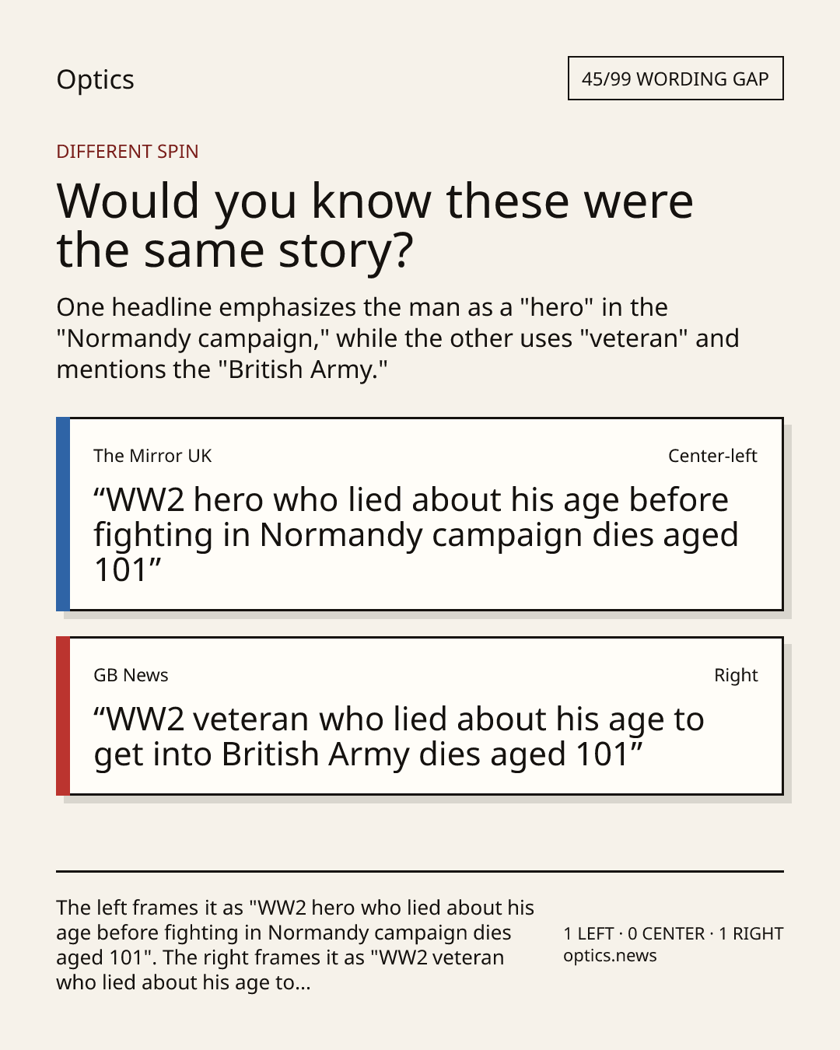Screen dimensions: 840x1050
Task: Open The Mirror UK headline card
Action: [419, 514]
